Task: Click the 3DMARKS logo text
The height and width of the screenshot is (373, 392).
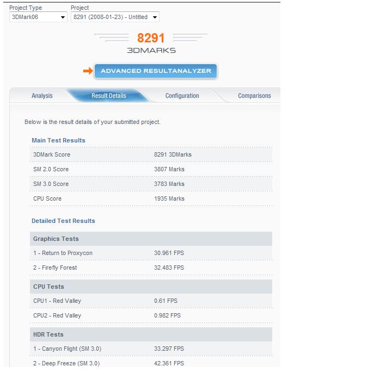Action: (151, 51)
